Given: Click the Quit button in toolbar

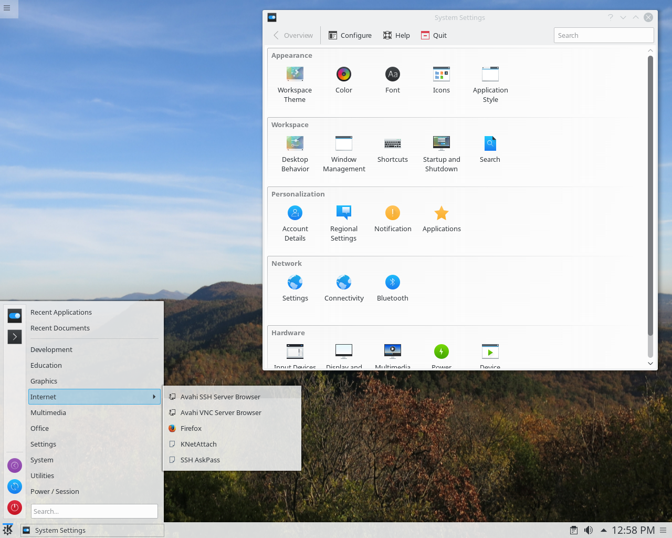Looking at the screenshot, I should click(x=434, y=35).
